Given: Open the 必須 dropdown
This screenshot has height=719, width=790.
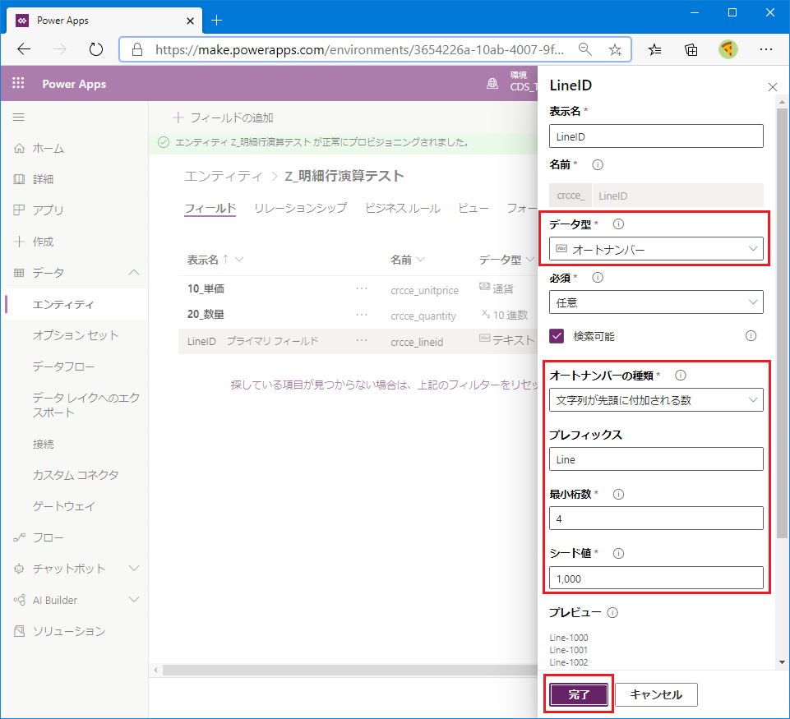Looking at the screenshot, I should tap(656, 302).
